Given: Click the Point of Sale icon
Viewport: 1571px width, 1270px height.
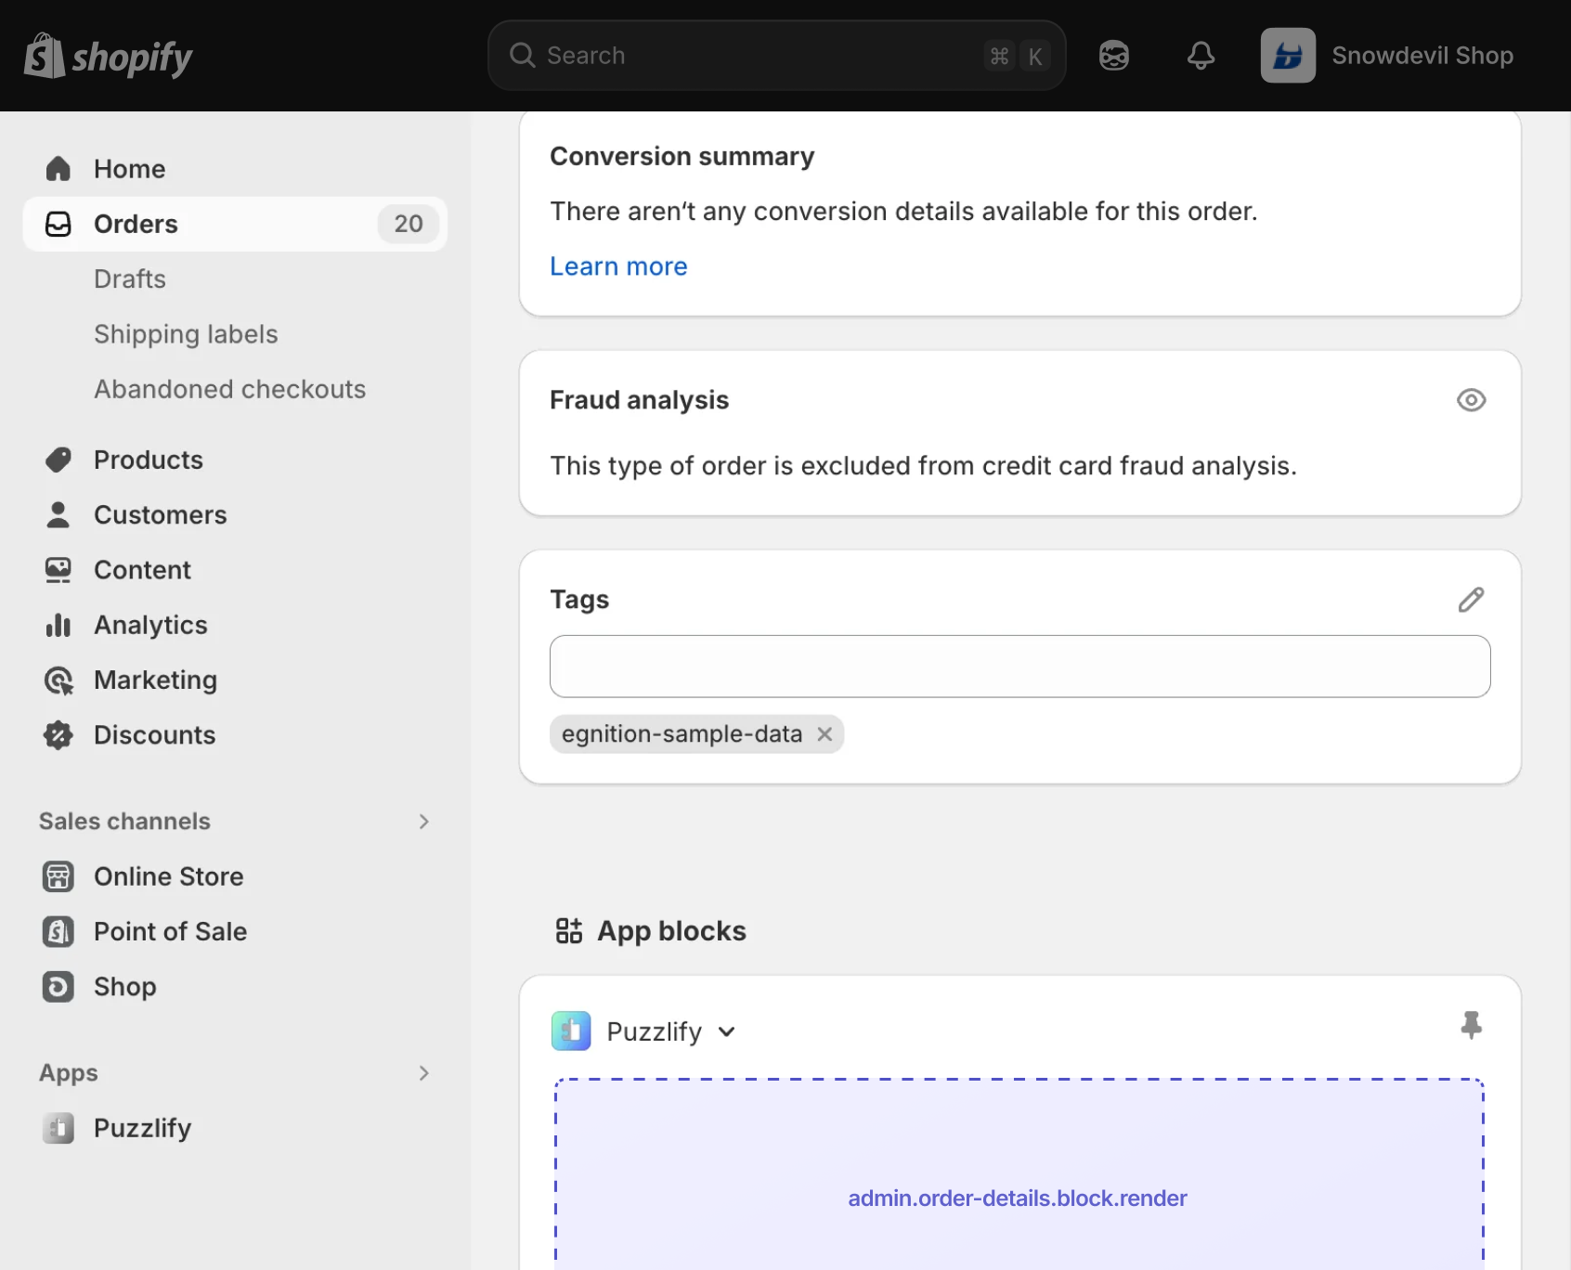Looking at the screenshot, I should pyautogui.click(x=58, y=931).
